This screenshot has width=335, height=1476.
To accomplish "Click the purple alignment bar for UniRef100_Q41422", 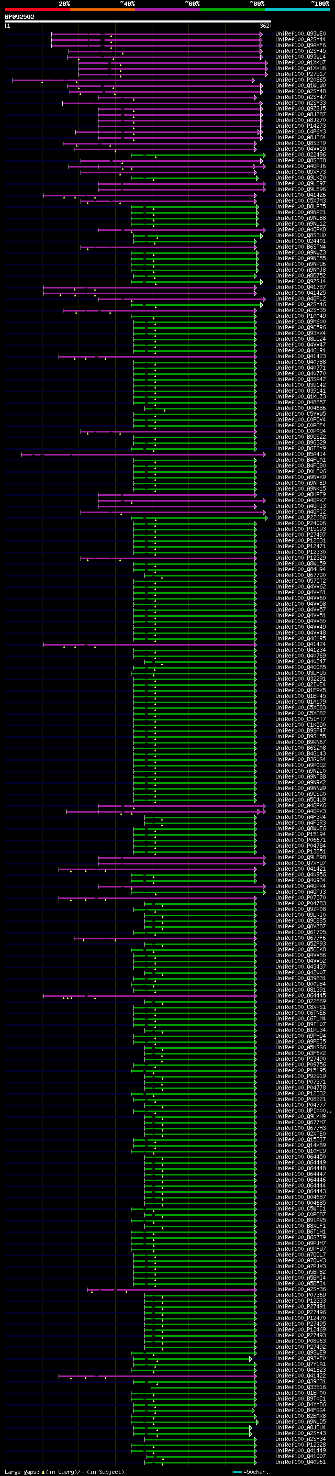I will click(x=158, y=1375).
